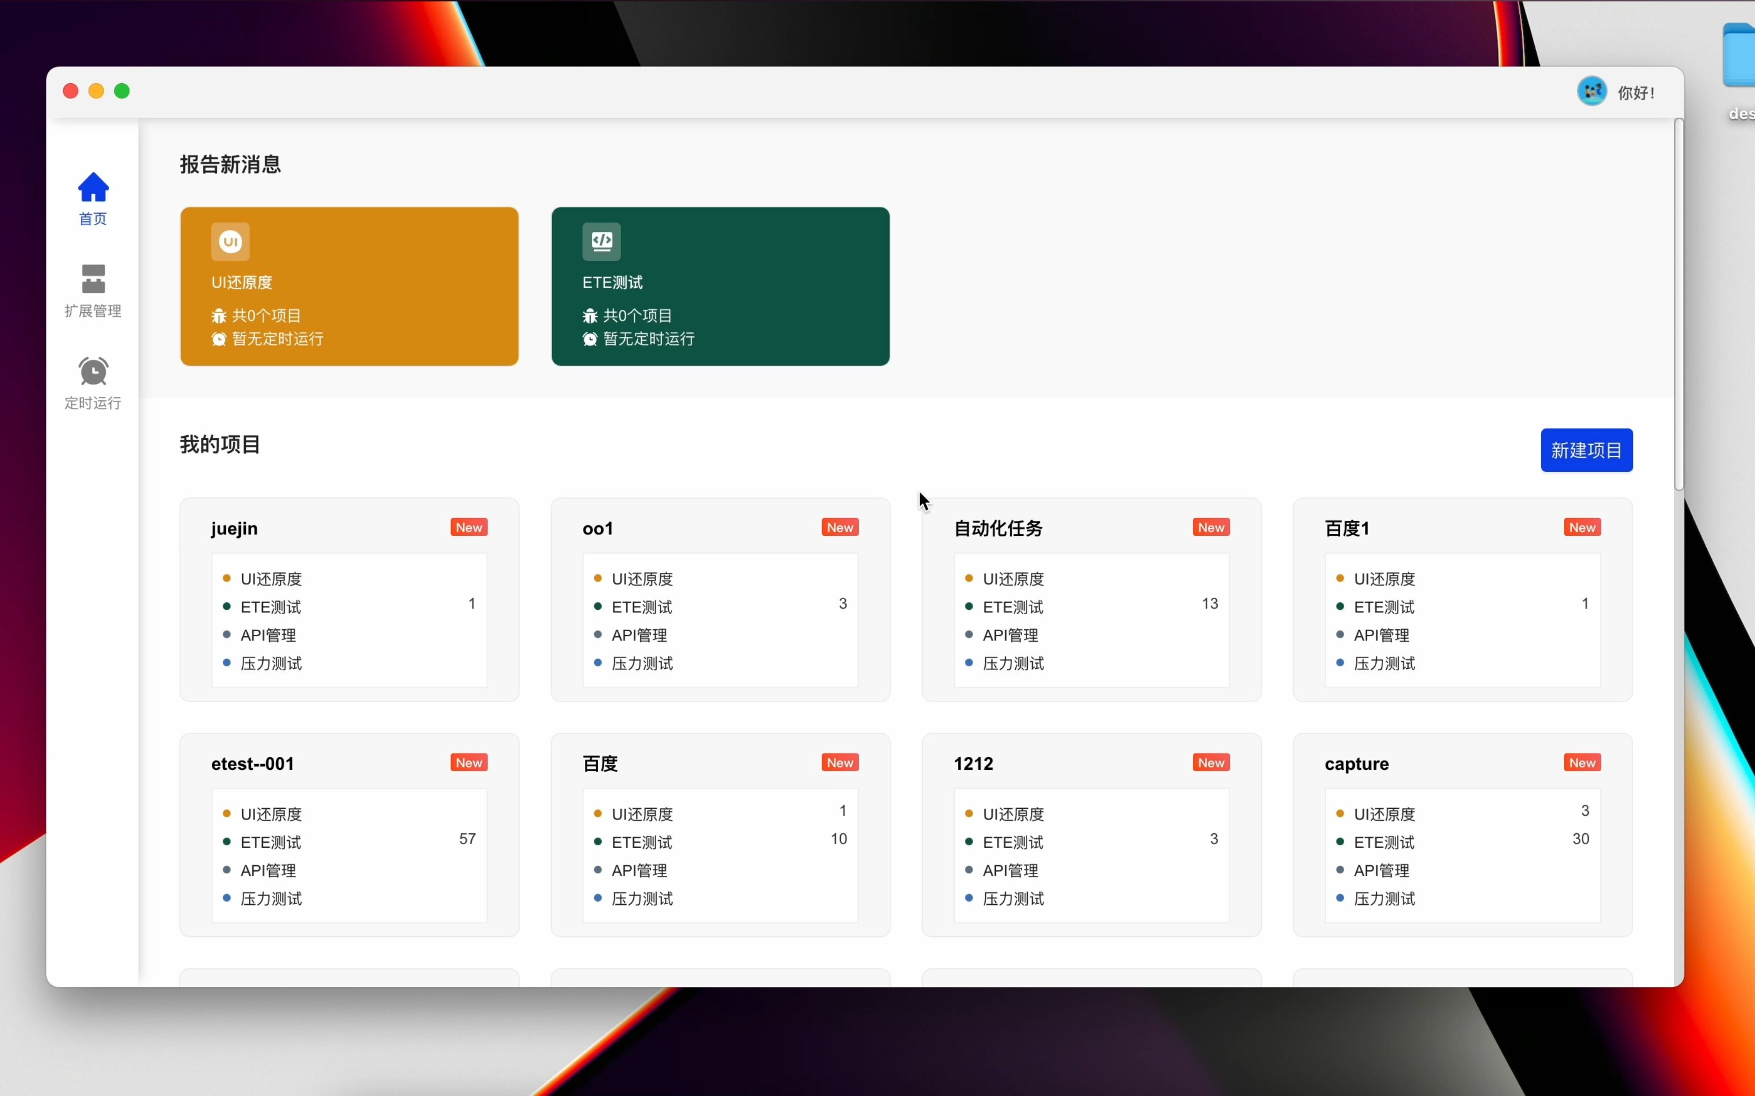Viewport: 1755px width, 1096px height.
Task: Click the user avatar next to 你好!
Action: (x=1592, y=91)
